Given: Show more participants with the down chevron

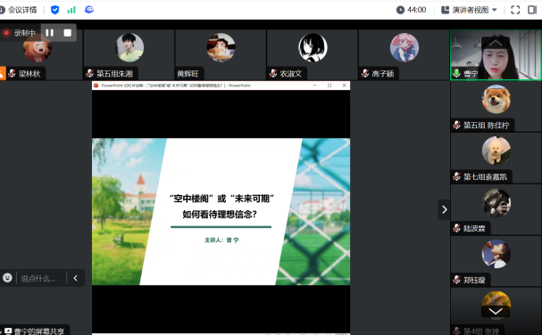Looking at the screenshot, I should [x=496, y=312].
